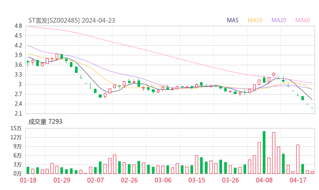Click the 15万 volume axis label

click(x=16, y=128)
